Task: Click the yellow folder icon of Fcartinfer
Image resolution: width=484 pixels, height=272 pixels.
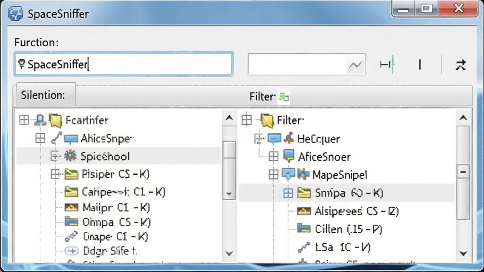Action: coord(56,120)
